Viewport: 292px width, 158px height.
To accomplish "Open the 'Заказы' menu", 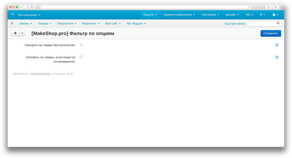I will click(x=26, y=23).
